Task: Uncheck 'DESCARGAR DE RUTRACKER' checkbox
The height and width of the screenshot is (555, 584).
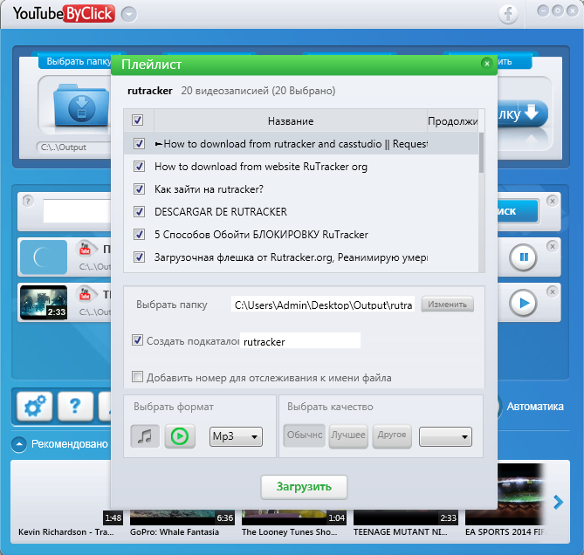Action: (x=139, y=211)
